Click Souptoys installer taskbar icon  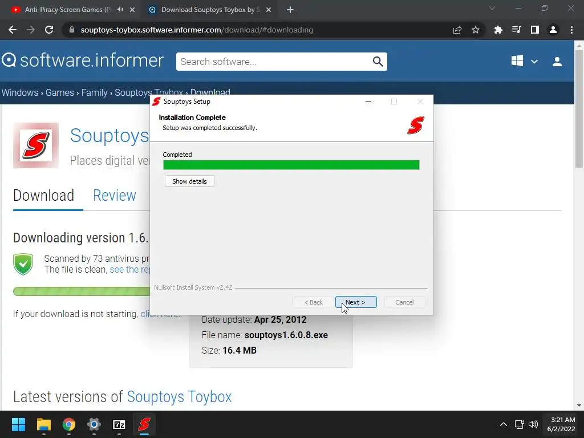(x=144, y=424)
